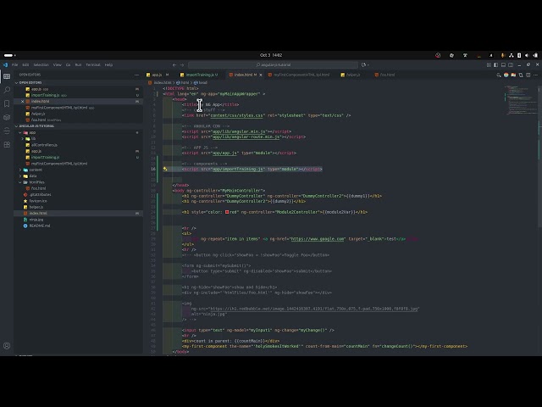Close index.html in the Open Editors list

coord(23,102)
